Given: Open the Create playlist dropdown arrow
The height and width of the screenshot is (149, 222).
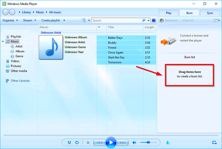Looking at the screenshot, I should point(64,20).
